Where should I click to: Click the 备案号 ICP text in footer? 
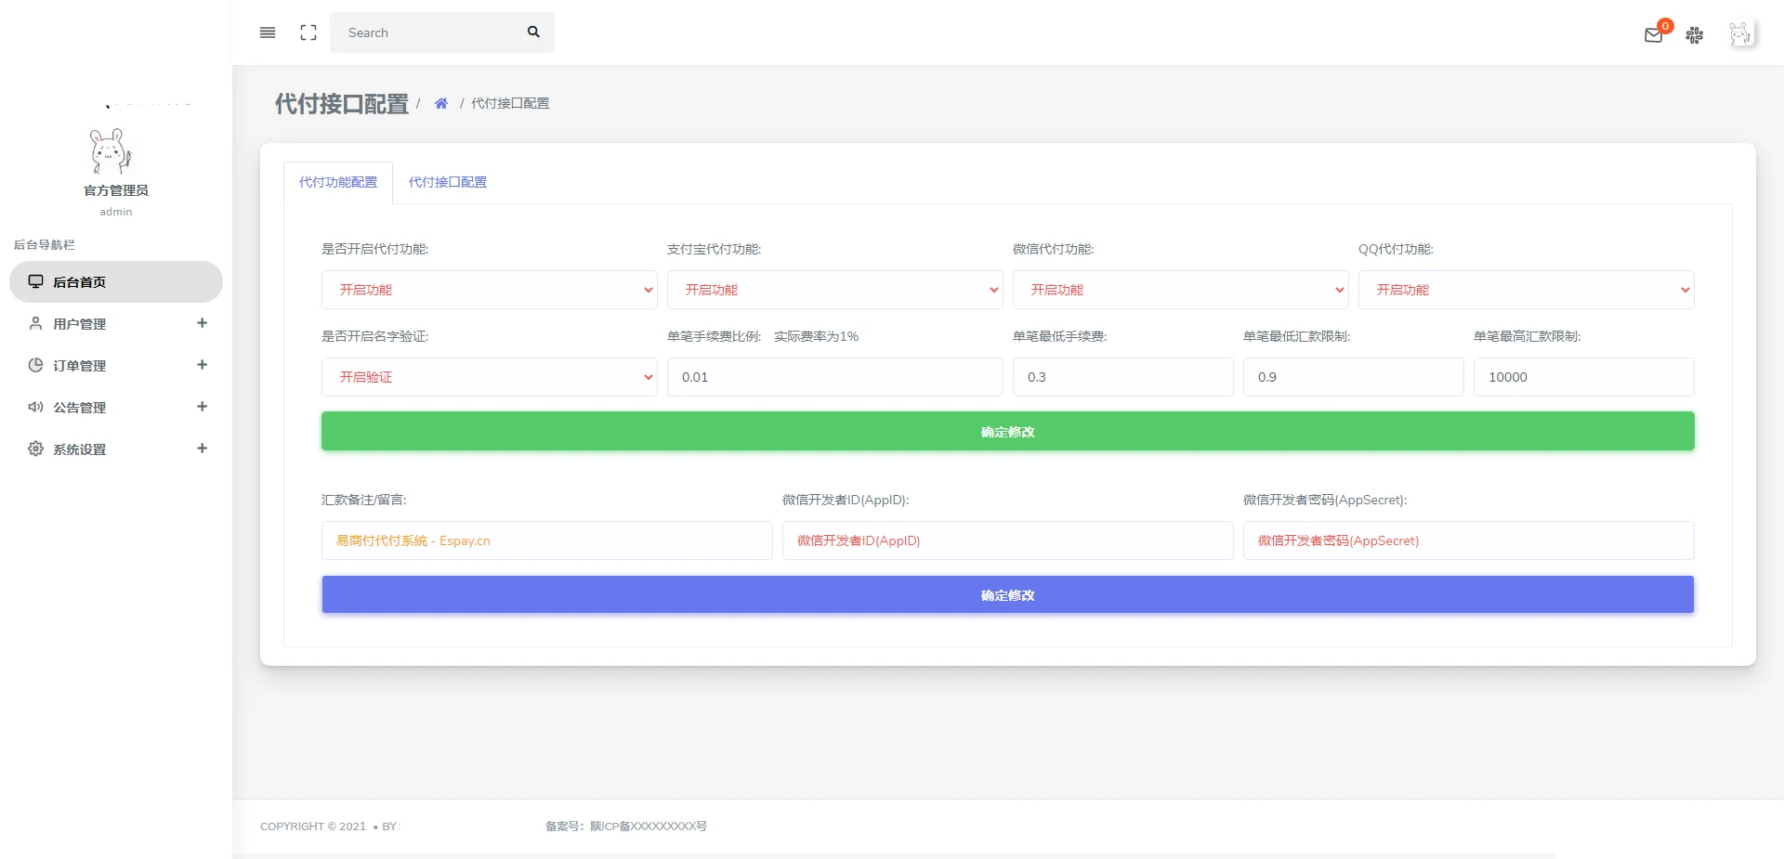[x=626, y=826]
